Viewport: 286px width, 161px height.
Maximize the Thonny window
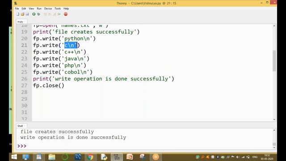[x=267, y=2]
